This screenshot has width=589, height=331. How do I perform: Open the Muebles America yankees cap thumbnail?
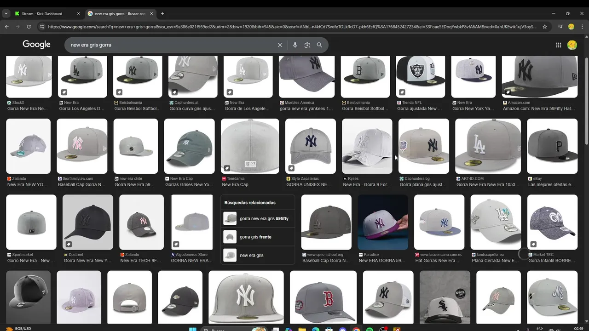[x=307, y=77]
